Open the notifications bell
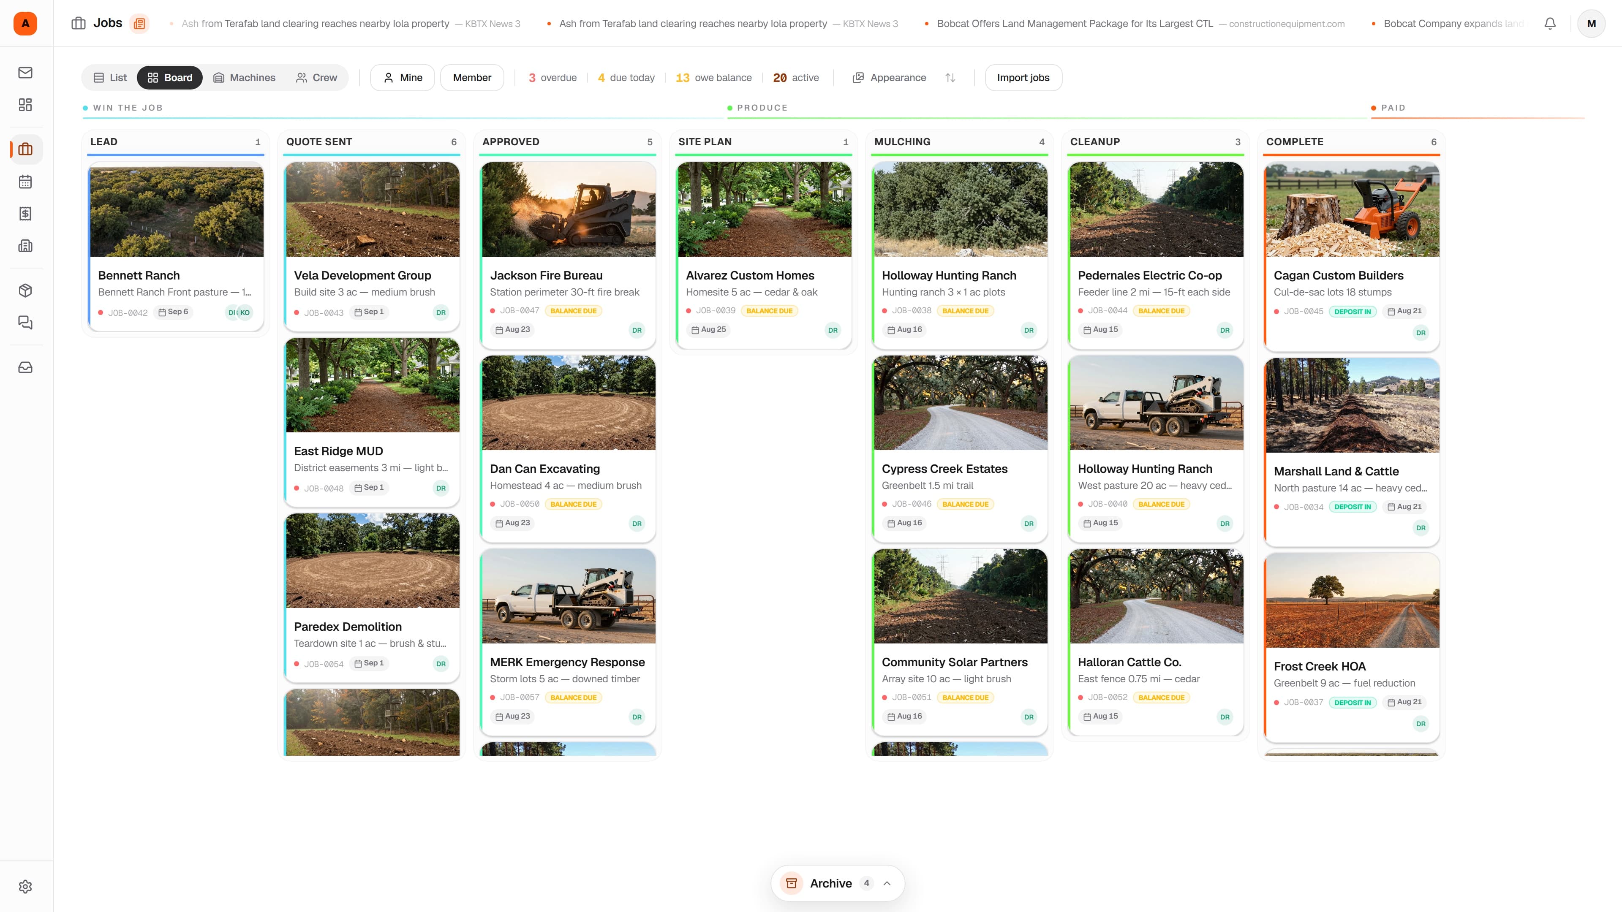Image resolution: width=1622 pixels, height=912 pixels. point(1550,23)
